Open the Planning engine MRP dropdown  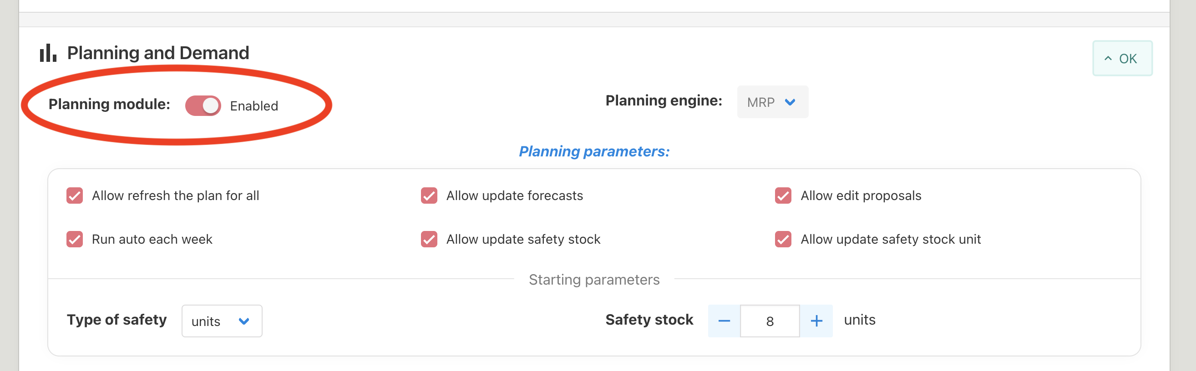click(x=772, y=102)
